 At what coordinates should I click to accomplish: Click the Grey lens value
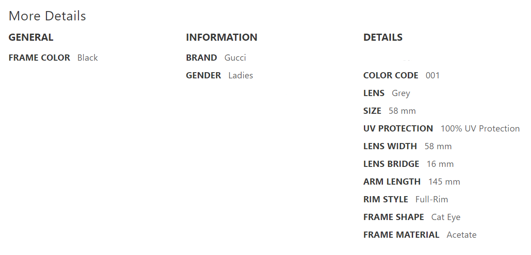tap(401, 93)
